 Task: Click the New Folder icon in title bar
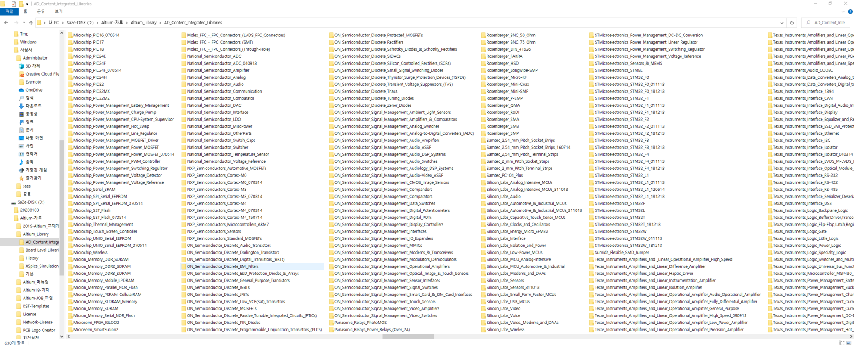point(21,4)
